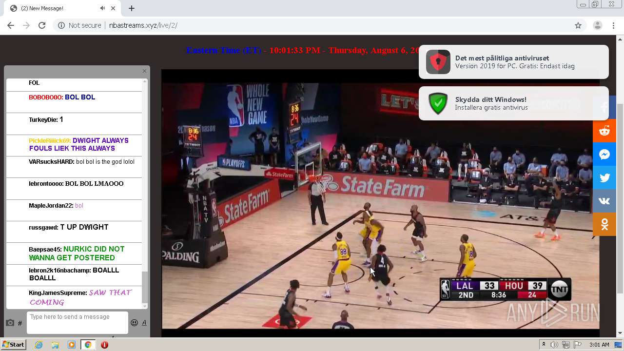View the Not secure site info
Viewport: 624px width, 351px height.
point(79,25)
